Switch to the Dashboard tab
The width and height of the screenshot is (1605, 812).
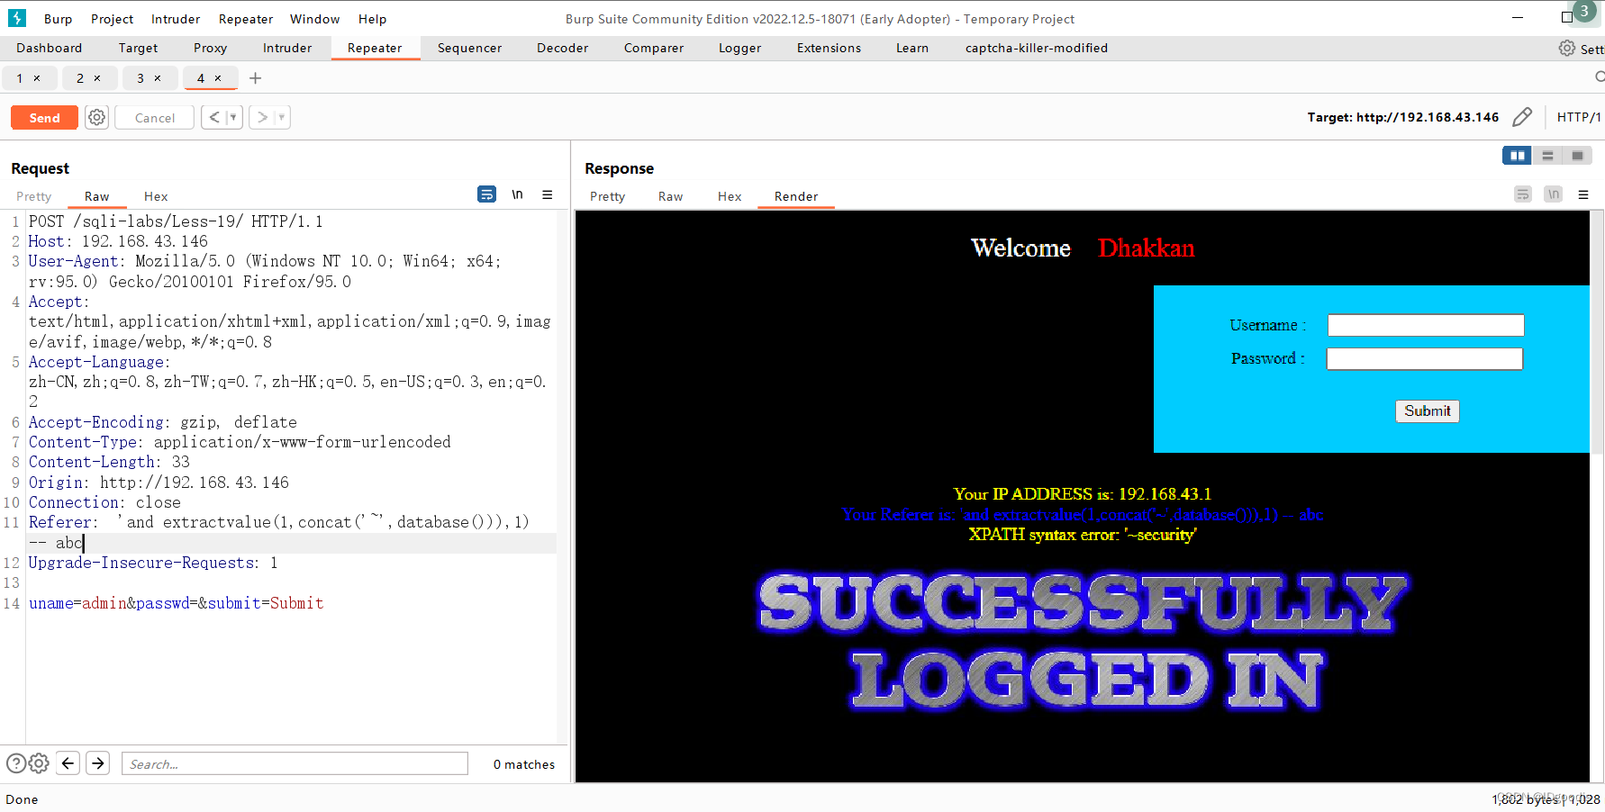coord(49,48)
